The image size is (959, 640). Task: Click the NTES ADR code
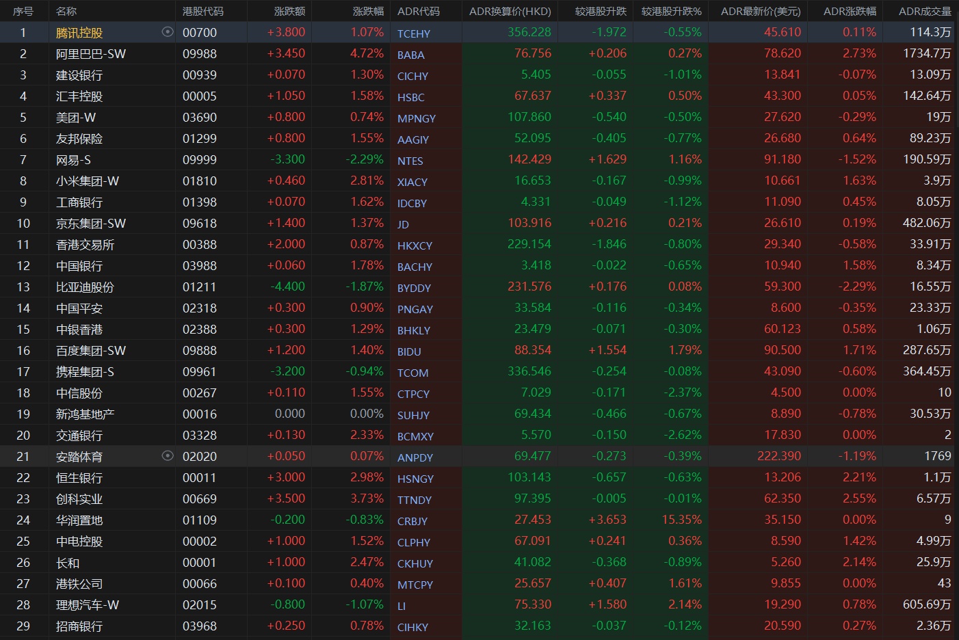(x=410, y=161)
